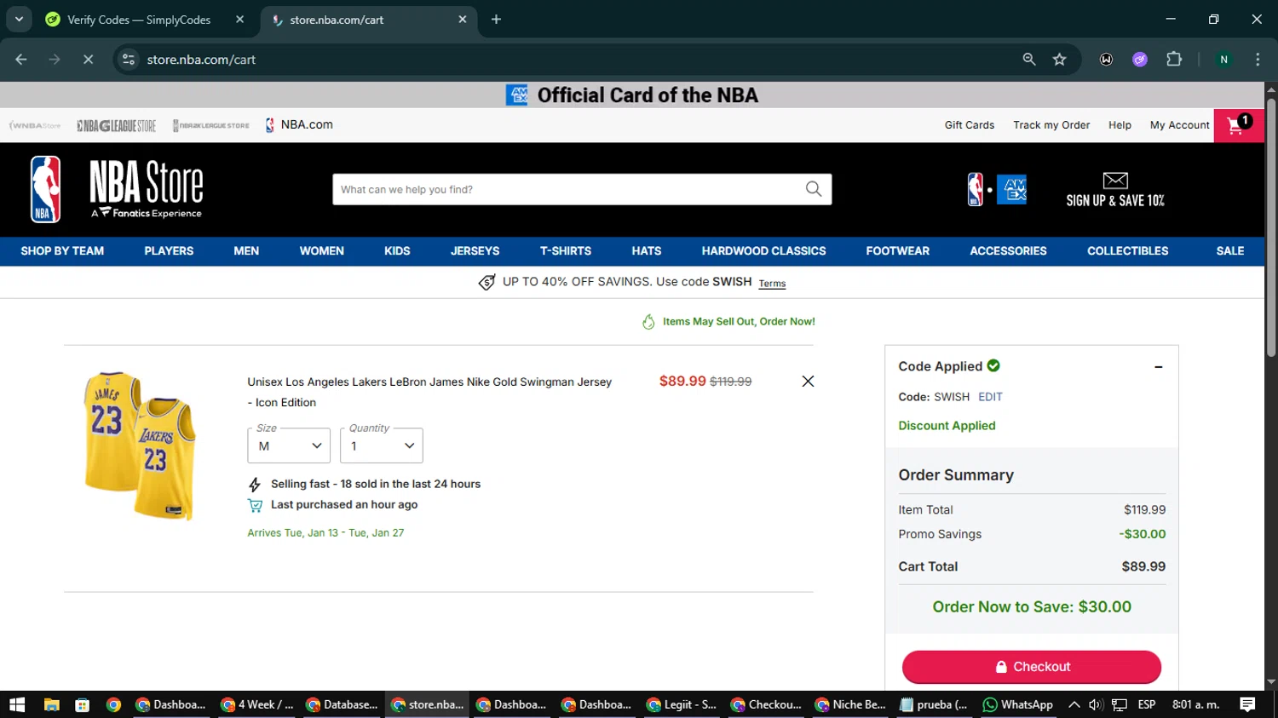Image resolution: width=1278 pixels, height=718 pixels.
Task: Switch to the Verify Codes SimplyCodes tab
Action: (x=139, y=20)
